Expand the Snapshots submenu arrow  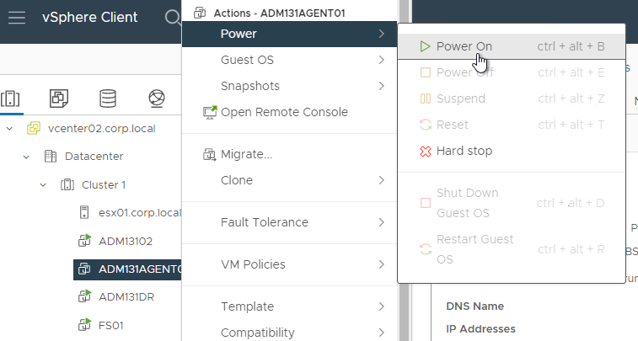click(381, 86)
